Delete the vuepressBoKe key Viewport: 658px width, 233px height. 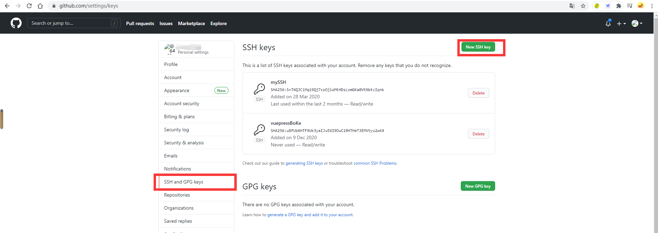[478, 134]
